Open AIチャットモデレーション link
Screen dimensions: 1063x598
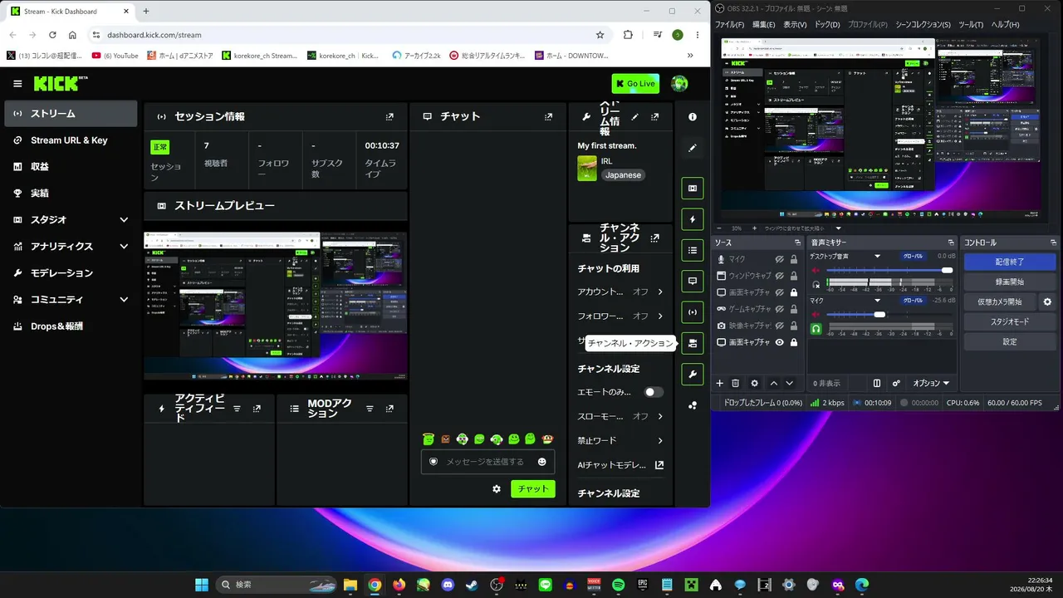[x=620, y=465]
